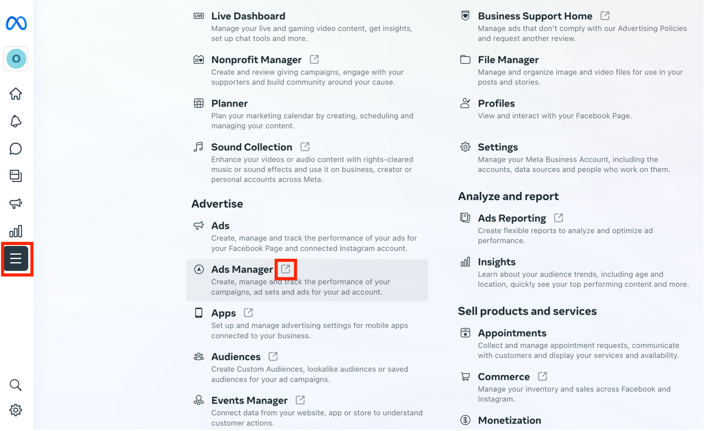
Task: Select Live Dashboard
Action: 248,16
